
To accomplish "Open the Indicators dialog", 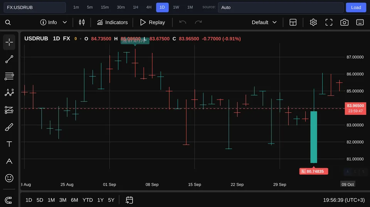I will point(112,22).
